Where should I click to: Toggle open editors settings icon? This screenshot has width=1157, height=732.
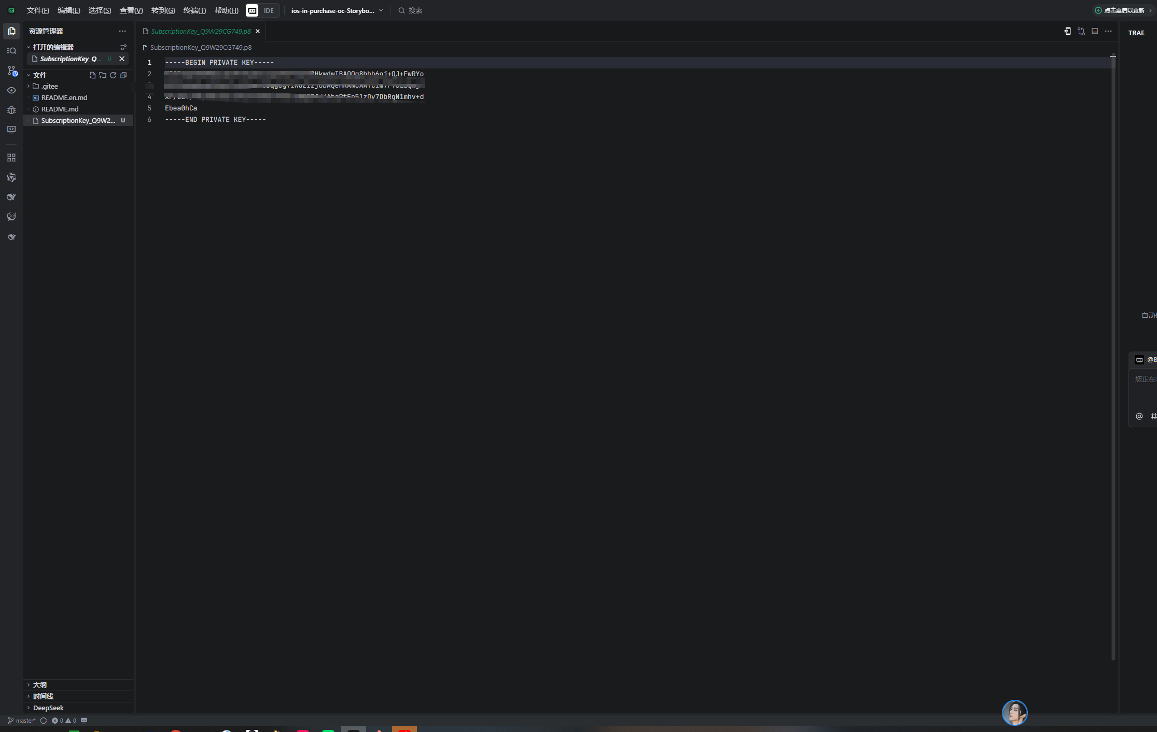123,47
